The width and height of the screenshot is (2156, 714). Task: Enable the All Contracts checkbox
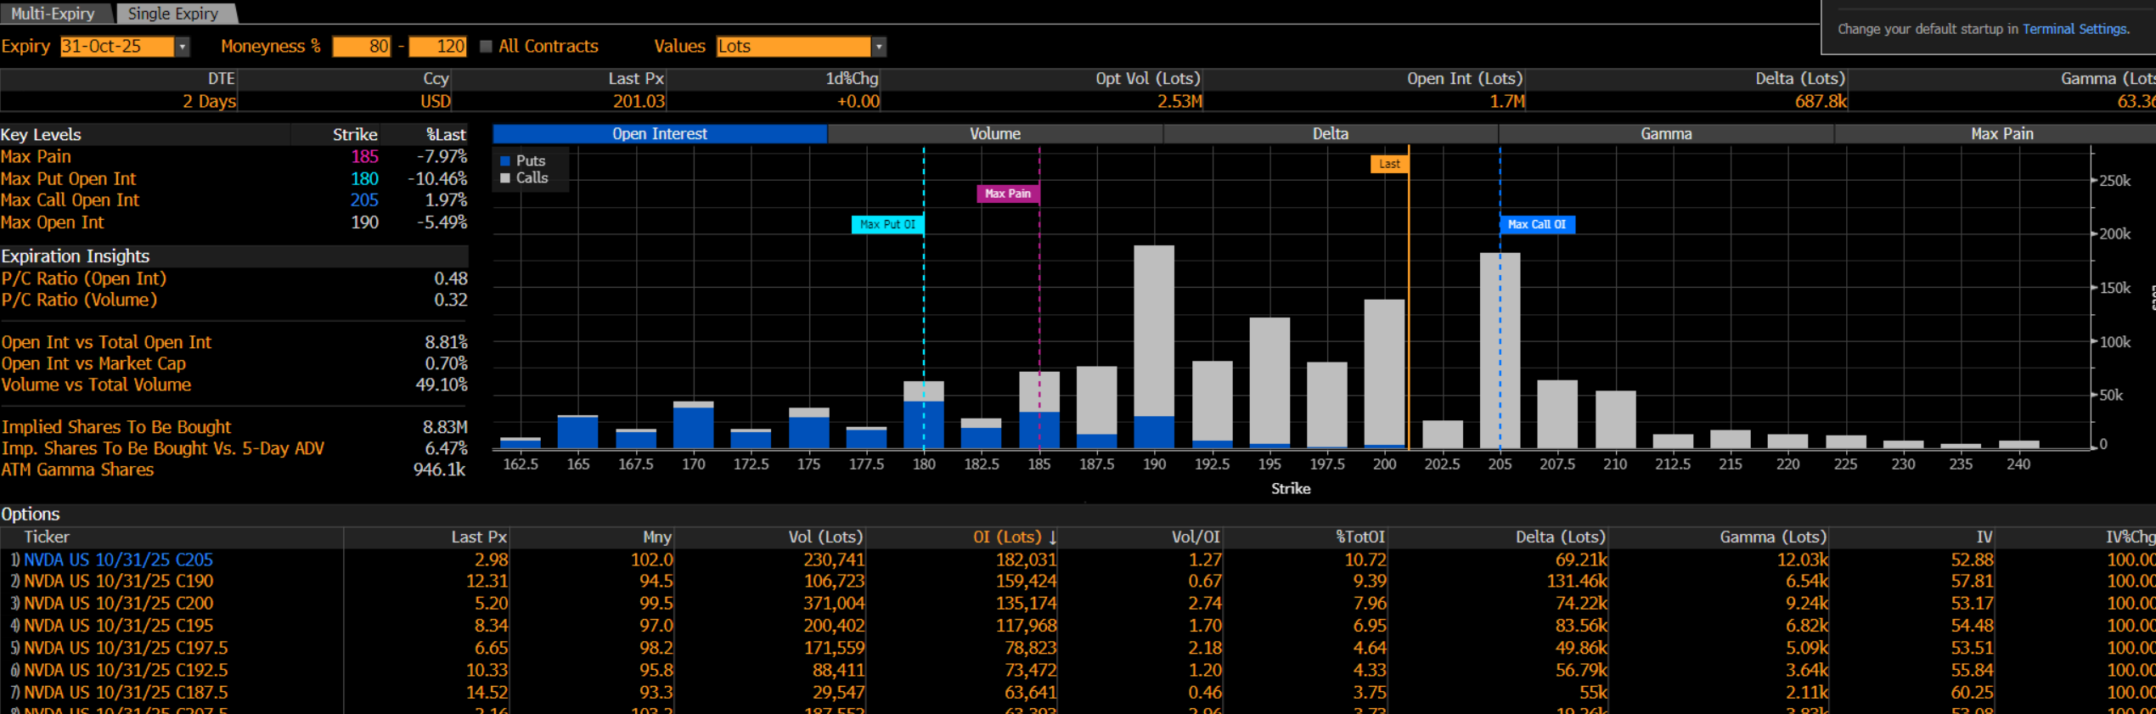click(x=487, y=47)
